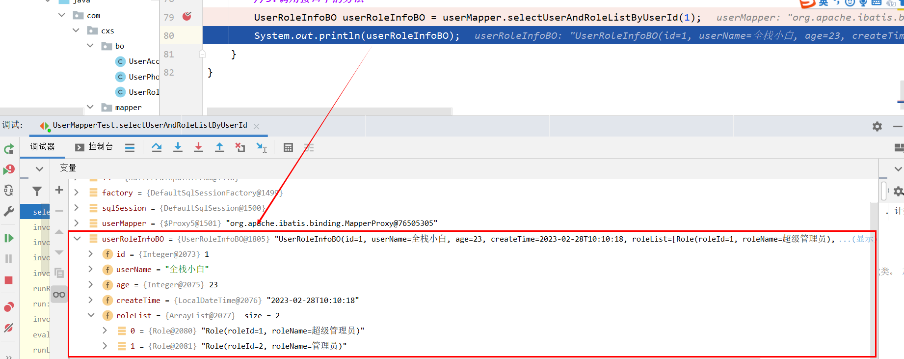Screen dimensions: 904x359
Task: Open the thread selector dropdown above frames
Action: (x=39, y=169)
